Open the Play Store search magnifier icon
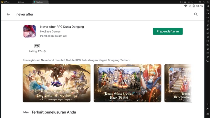 (196, 14)
